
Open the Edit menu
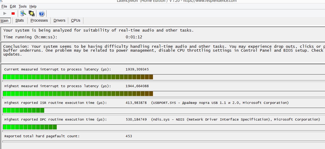pyautogui.click(x=13, y=6)
